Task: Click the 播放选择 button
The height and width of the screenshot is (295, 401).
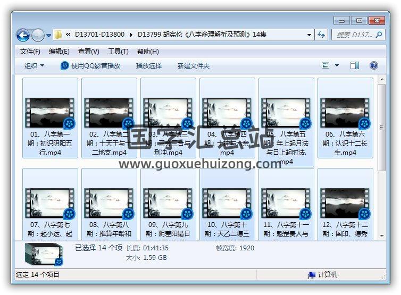Action: click(149, 66)
